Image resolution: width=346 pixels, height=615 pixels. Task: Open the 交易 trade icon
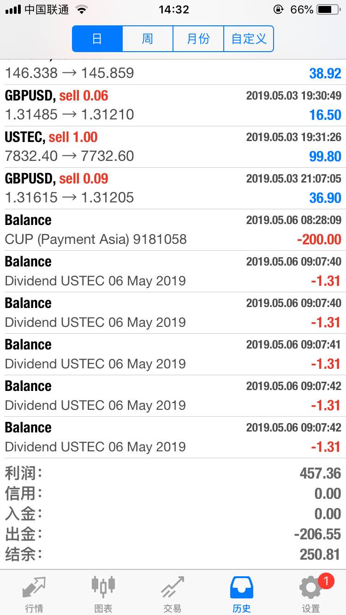pyautogui.click(x=173, y=587)
